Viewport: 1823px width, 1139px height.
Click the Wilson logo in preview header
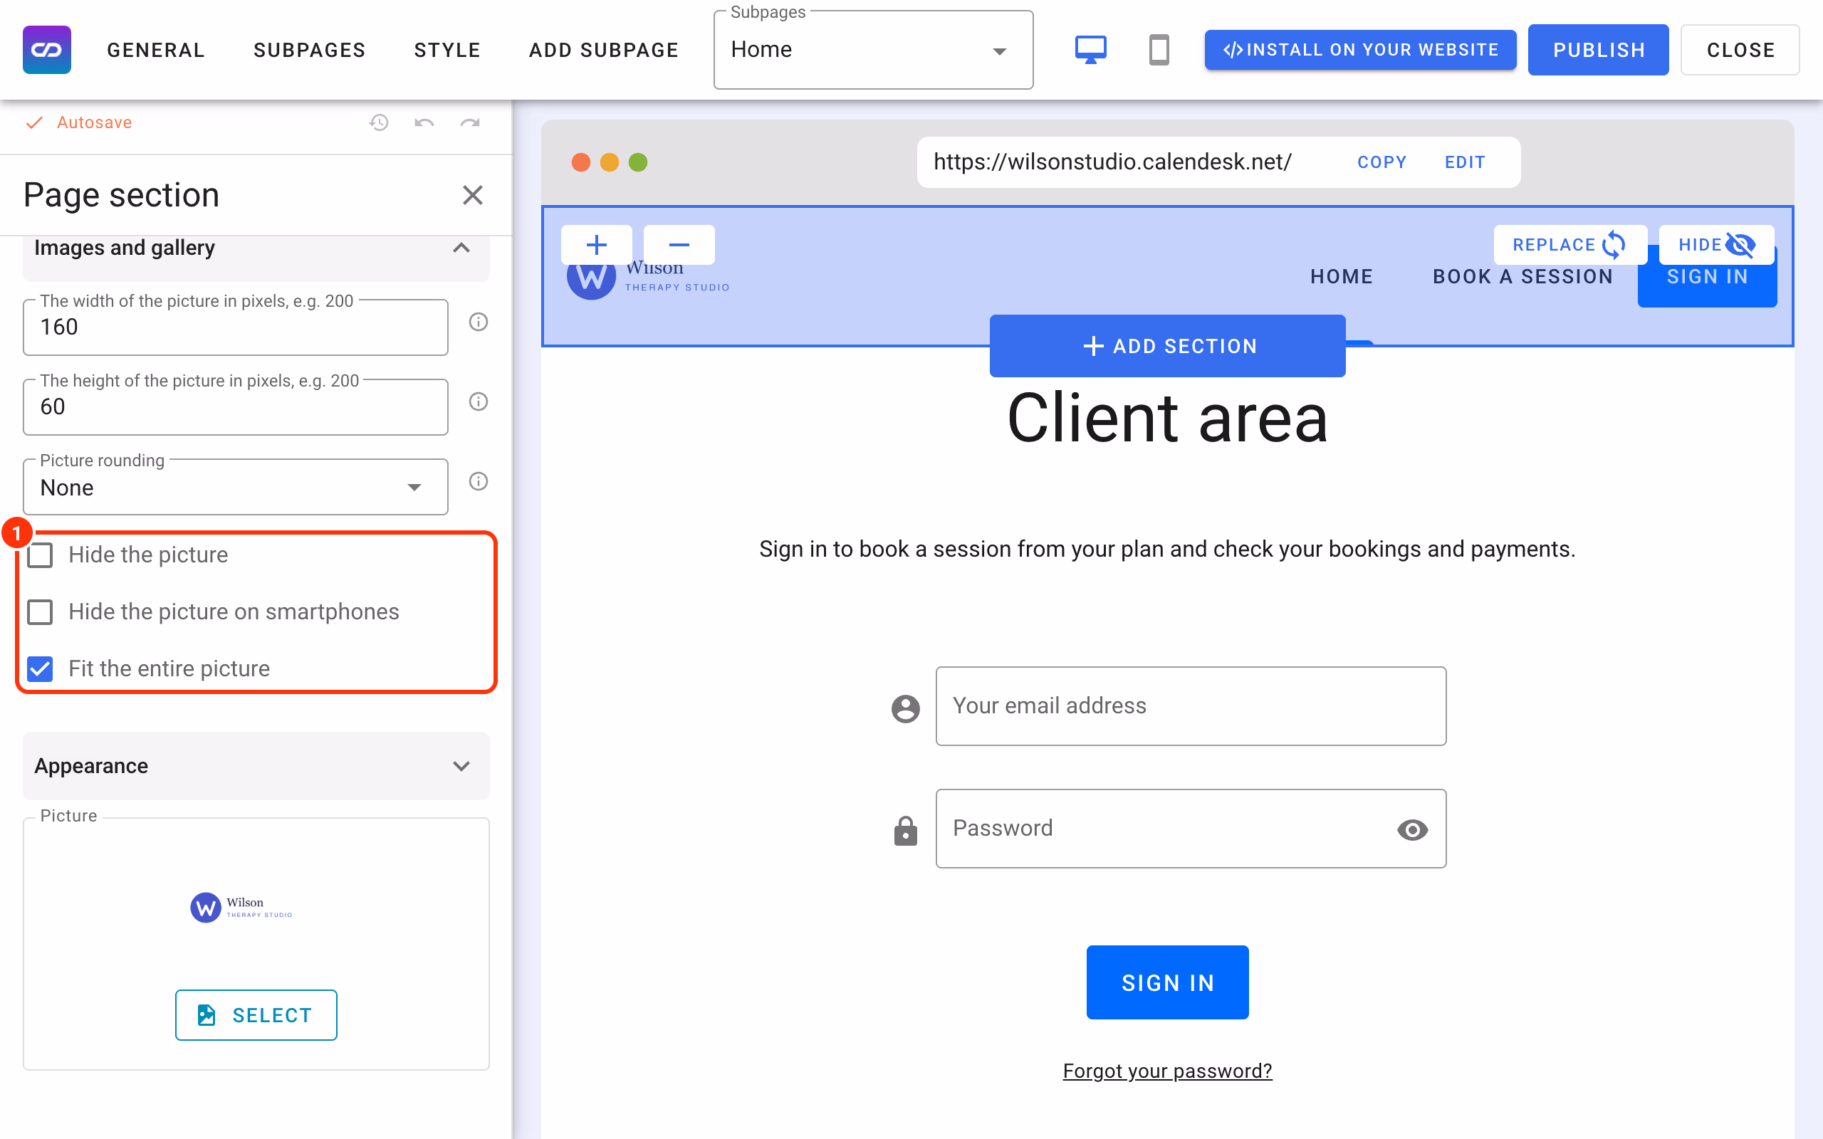(x=648, y=279)
